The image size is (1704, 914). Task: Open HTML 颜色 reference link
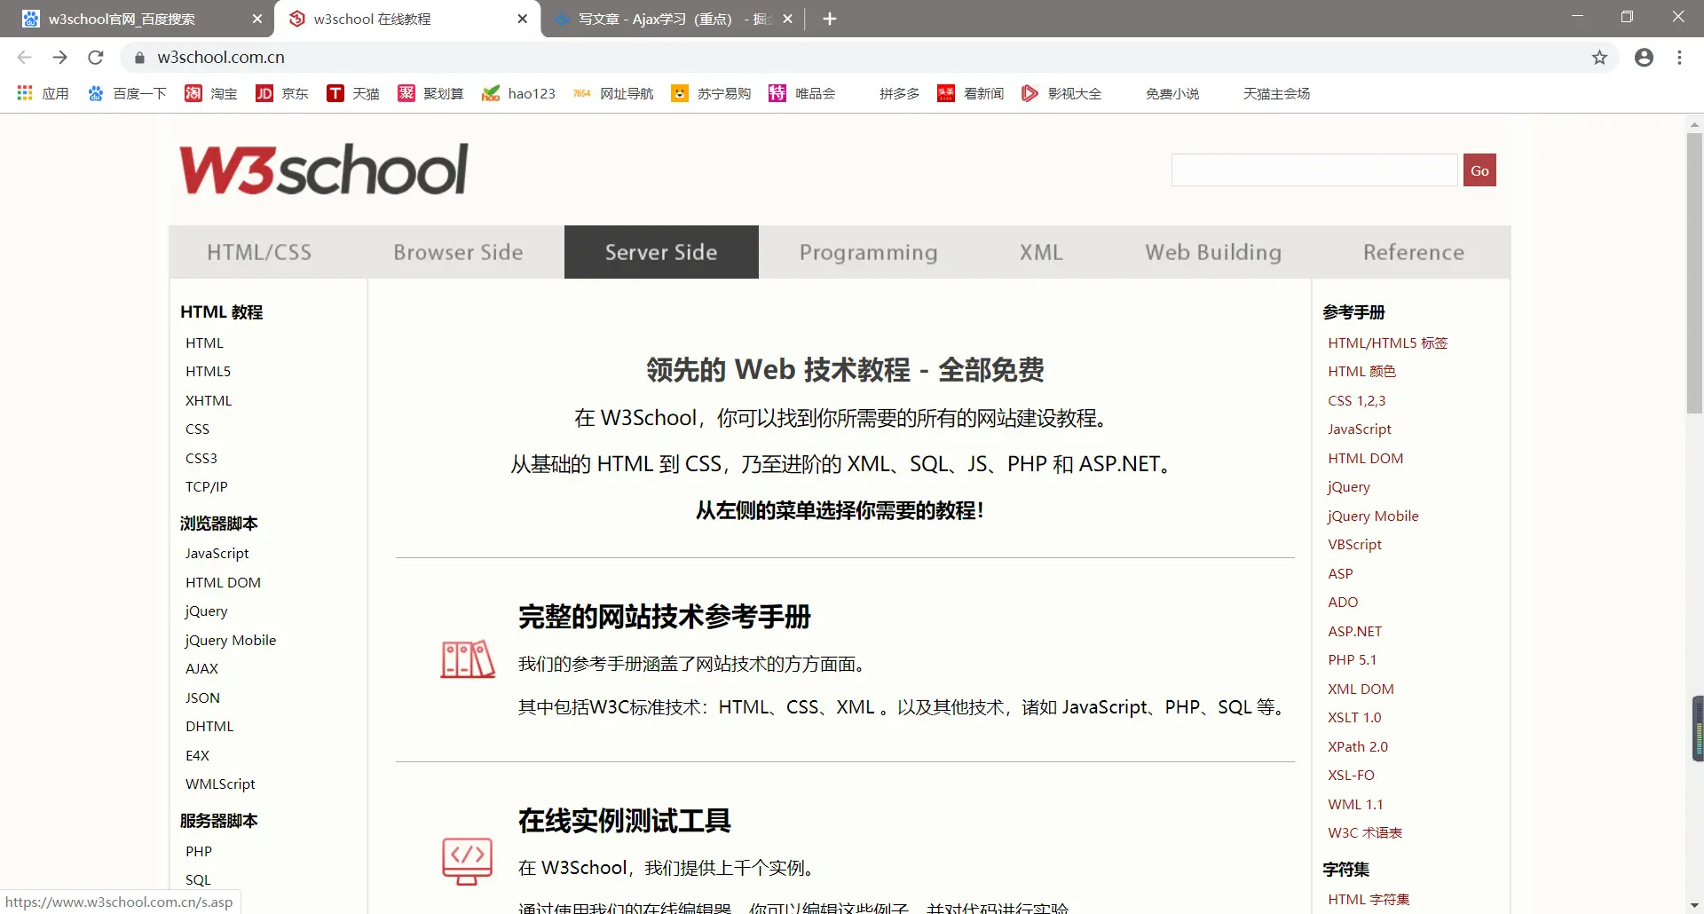(x=1361, y=372)
